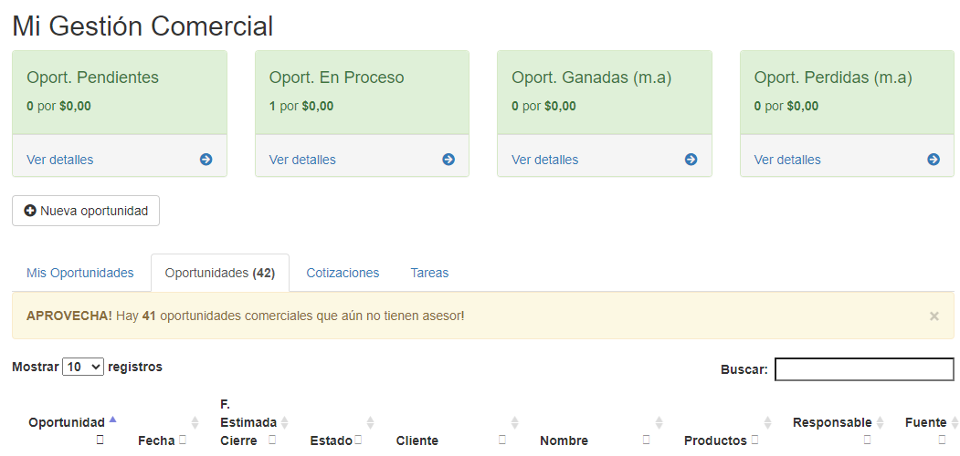Select the Oportunidades (42) tab
Screen dimensions: 960x456
(220, 273)
